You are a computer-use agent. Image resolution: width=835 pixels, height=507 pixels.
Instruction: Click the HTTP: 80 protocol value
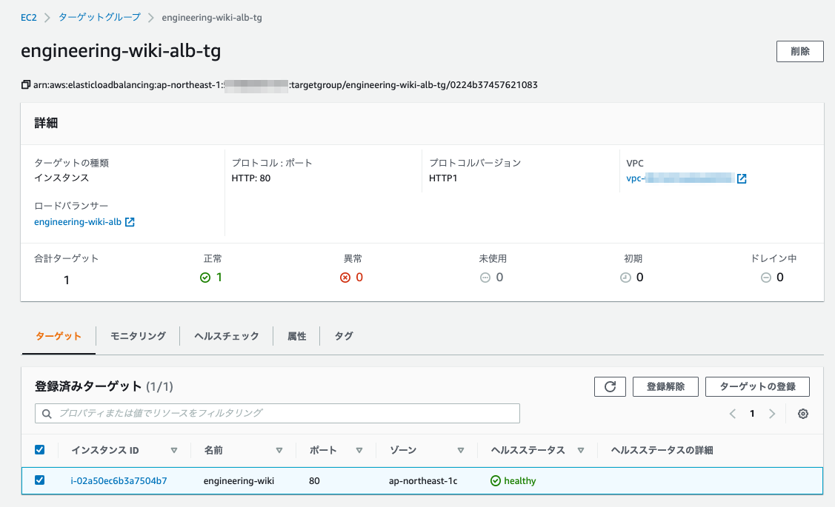coord(251,178)
